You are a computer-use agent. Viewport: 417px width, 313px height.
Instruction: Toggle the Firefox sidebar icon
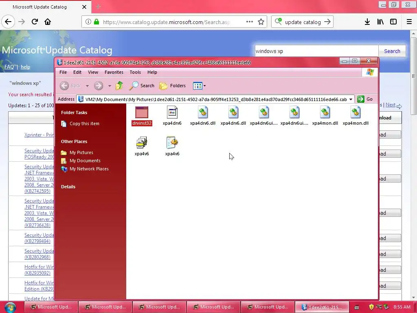coord(393,22)
